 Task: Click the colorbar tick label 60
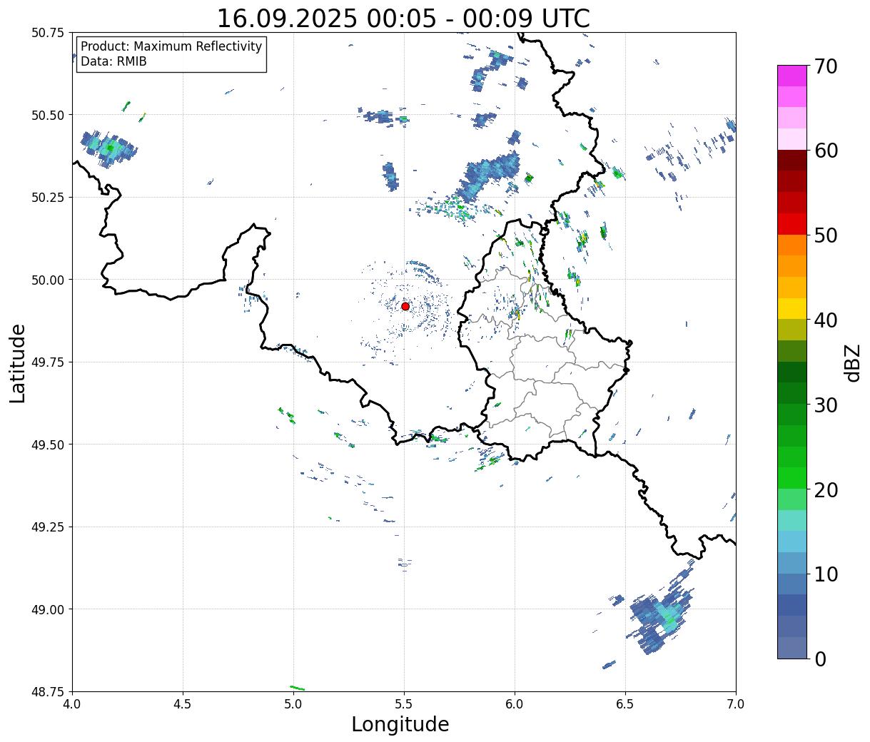pyautogui.click(x=826, y=151)
